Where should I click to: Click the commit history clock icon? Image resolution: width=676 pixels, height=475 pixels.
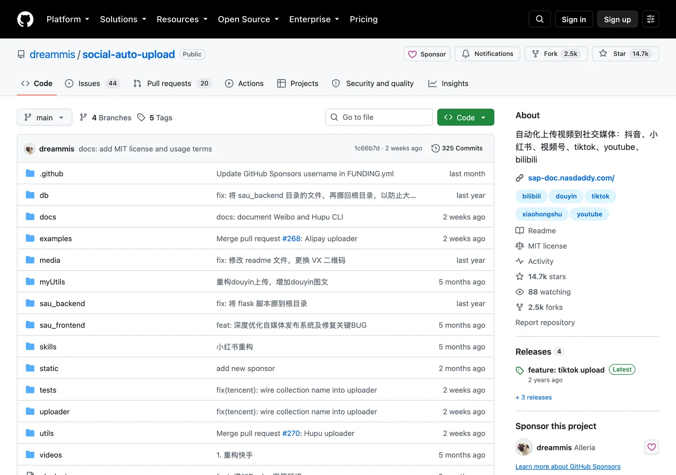tap(435, 148)
